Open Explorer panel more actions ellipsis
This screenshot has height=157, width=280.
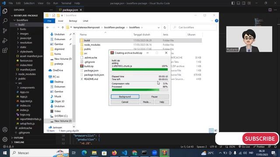coord(51,10)
